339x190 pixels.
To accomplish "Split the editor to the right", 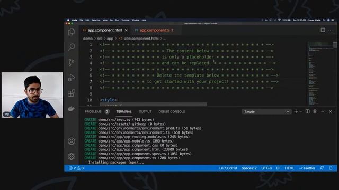I will (x=323, y=30).
